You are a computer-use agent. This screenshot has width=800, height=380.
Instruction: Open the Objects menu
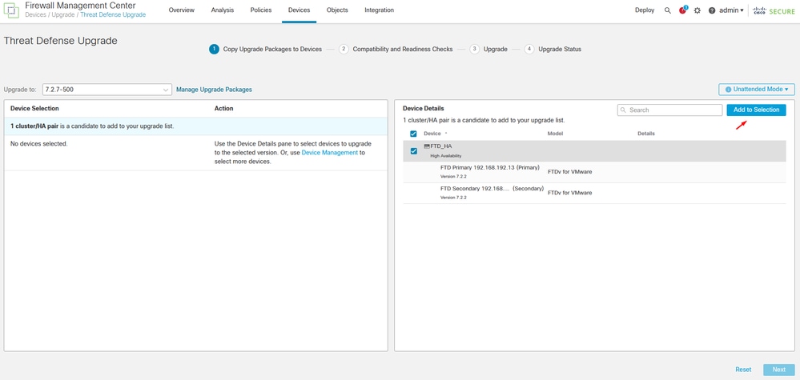337,10
